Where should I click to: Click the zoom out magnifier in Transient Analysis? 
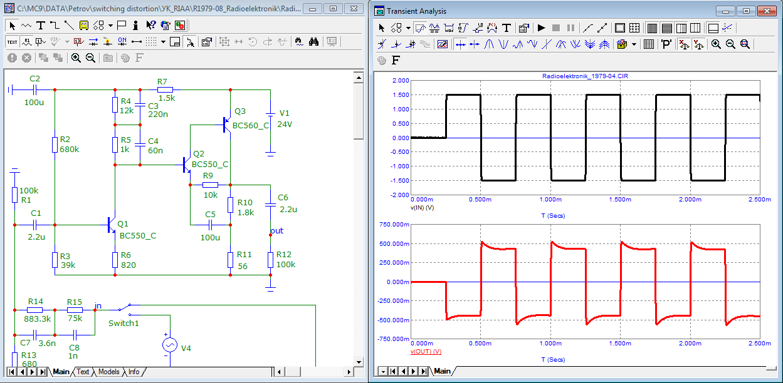(730, 44)
